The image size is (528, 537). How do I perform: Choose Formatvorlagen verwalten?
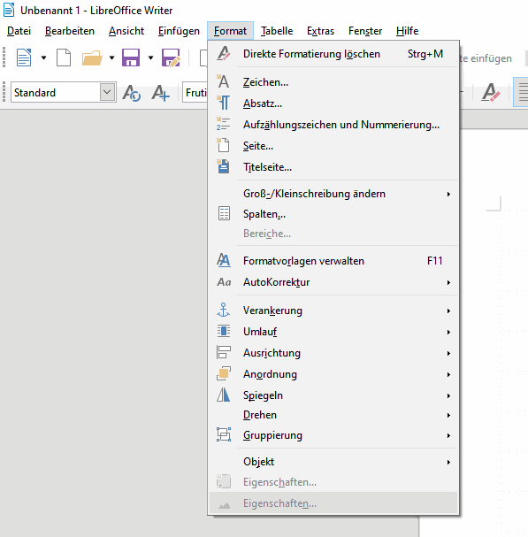click(x=333, y=261)
